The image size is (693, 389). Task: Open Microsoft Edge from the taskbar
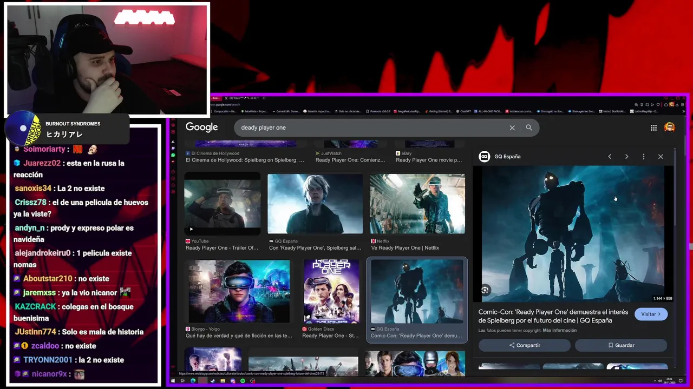click(x=193, y=381)
